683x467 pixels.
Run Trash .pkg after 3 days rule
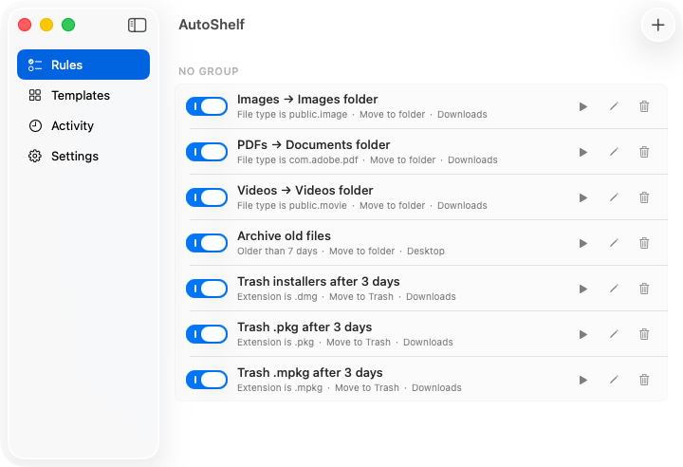(x=583, y=334)
